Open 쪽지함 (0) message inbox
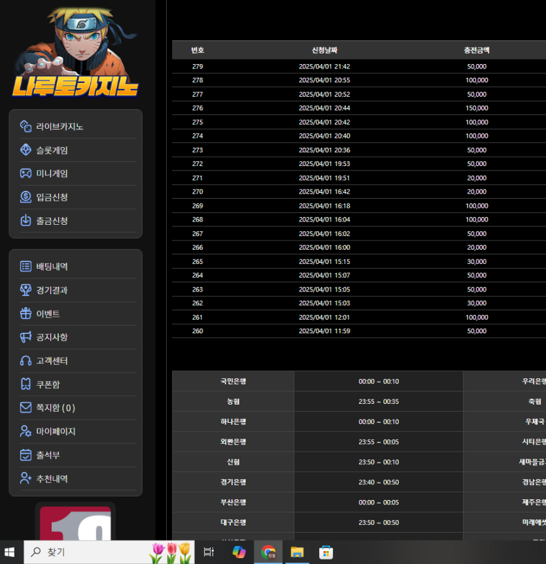Image resolution: width=546 pixels, height=564 pixels. coord(55,408)
